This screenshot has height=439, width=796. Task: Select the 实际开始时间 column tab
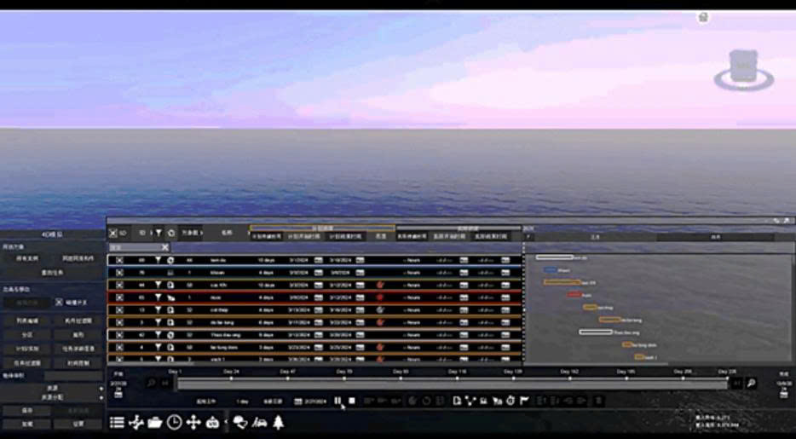(x=449, y=236)
